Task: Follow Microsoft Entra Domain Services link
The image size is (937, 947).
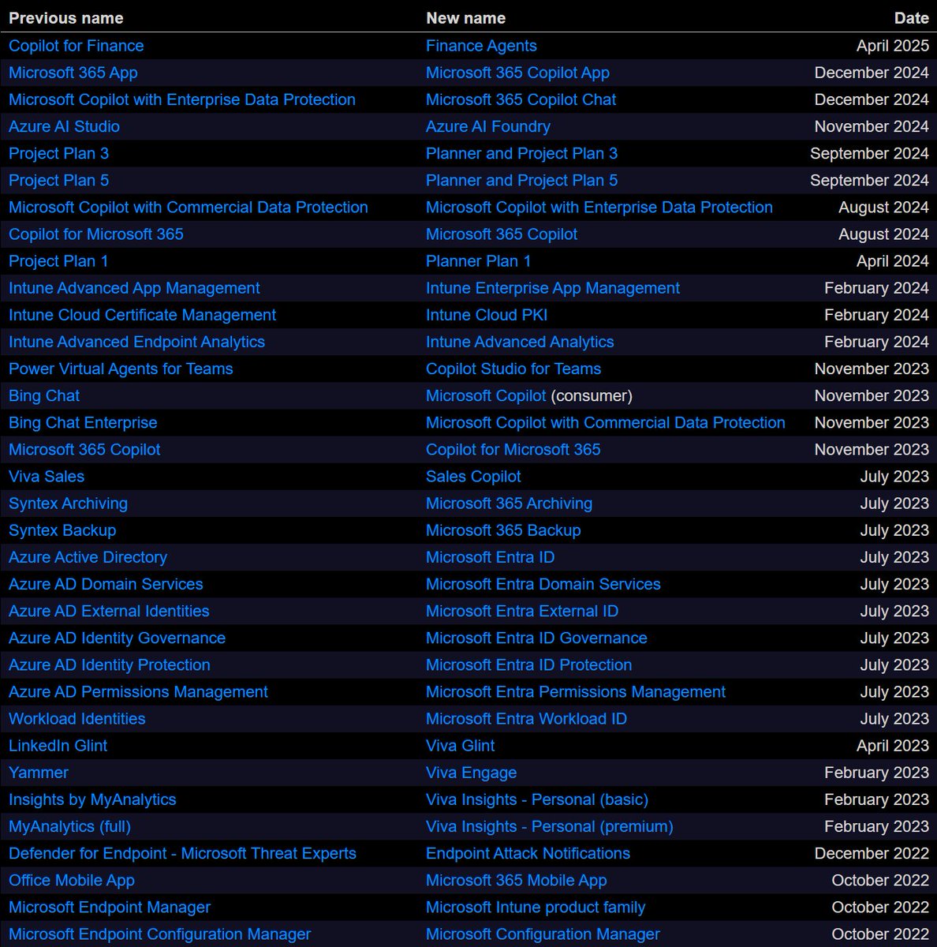Action: click(543, 584)
